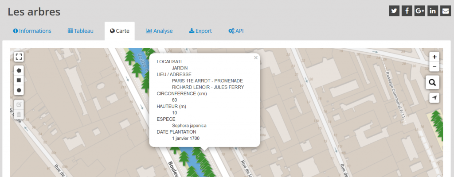454x177 pixels.
Task: Close the tree details popup
Action: coord(255,58)
